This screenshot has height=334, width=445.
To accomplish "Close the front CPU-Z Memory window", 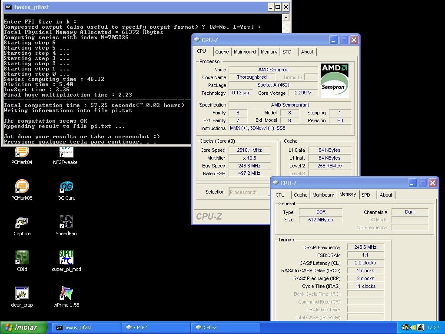I will coord(432,183).
